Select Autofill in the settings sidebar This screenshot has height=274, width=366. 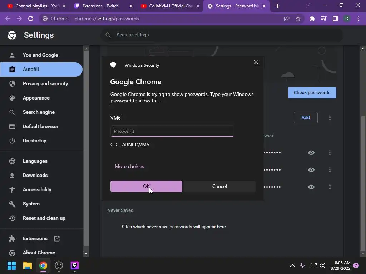tap(41, 70)
